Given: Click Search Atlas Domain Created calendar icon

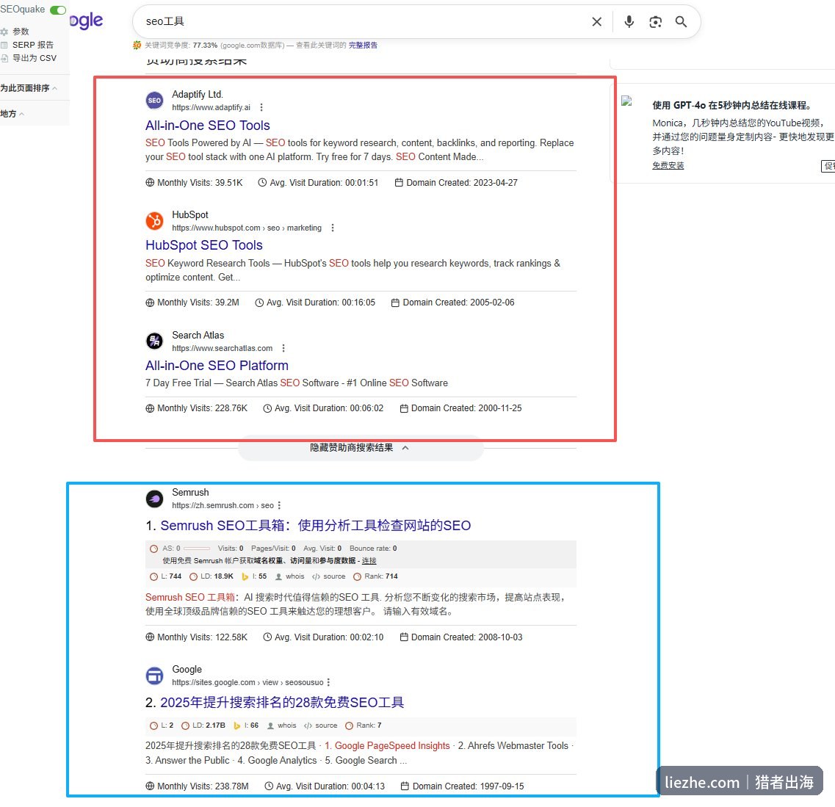Looking at the screenshot, I should 404,408.
